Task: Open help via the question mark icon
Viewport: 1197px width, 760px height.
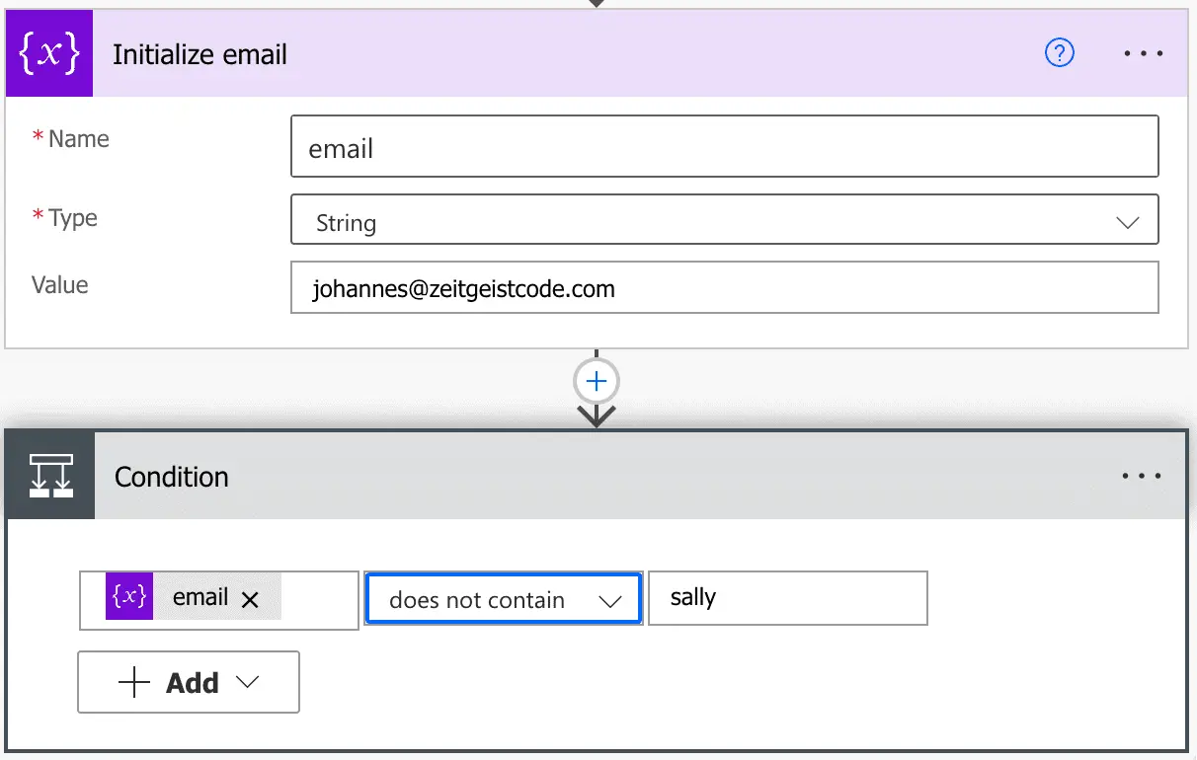Action: (x=1060, y=53)
